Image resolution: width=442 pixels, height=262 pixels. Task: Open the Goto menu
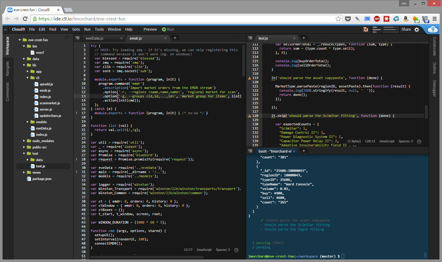coord(76,29)
